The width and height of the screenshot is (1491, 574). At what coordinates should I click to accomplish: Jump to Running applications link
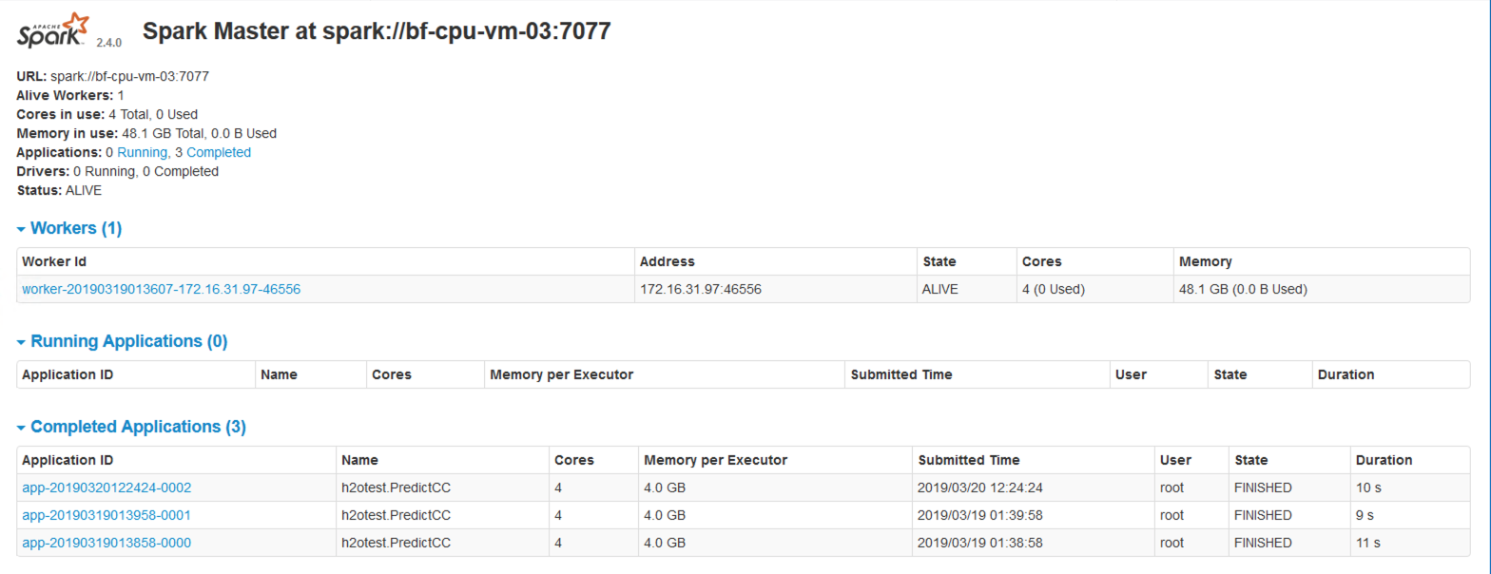[x=142, y=152]
